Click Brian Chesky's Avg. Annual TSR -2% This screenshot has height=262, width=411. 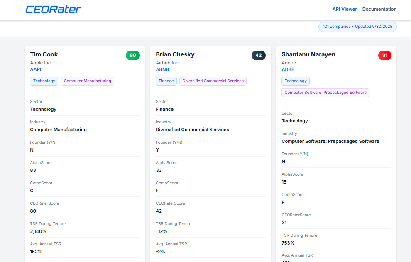coord(160,252)
